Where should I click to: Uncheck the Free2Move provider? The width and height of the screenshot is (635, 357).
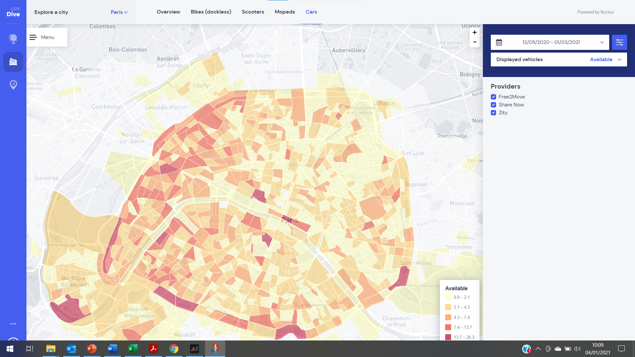[x=493, y=97]
